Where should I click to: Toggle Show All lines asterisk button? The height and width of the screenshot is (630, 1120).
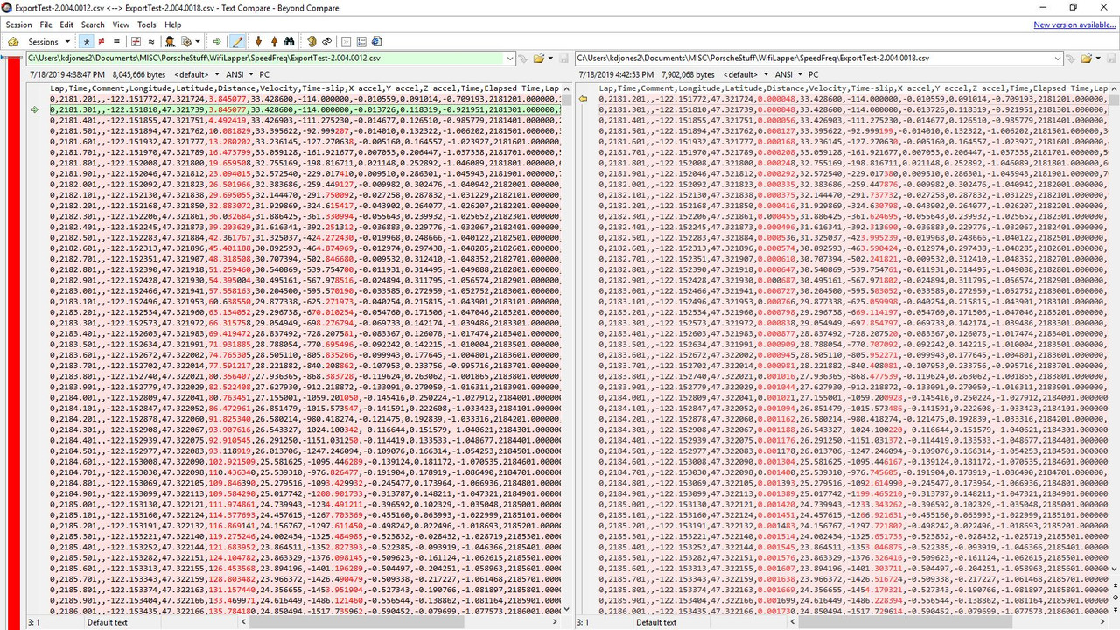coord(87,41)
